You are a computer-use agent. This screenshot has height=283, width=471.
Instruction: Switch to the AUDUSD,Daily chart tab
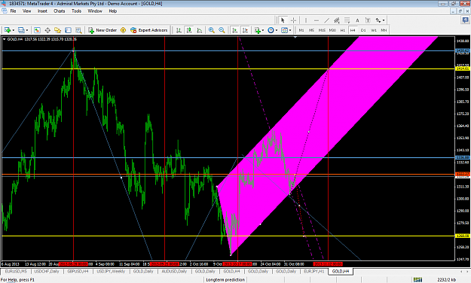click(x=174, y=271)
